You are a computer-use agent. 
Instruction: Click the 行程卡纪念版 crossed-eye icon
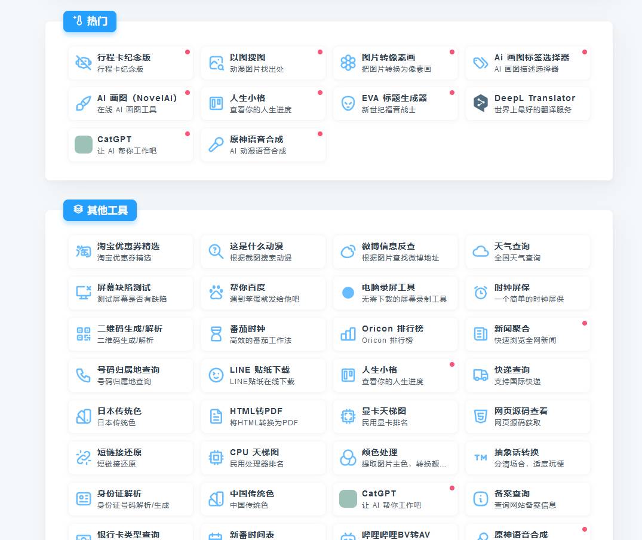[84, 63]
